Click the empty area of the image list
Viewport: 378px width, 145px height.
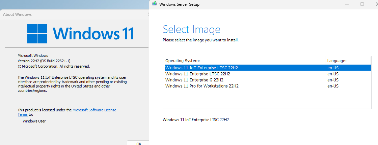(x=267, y=99)
